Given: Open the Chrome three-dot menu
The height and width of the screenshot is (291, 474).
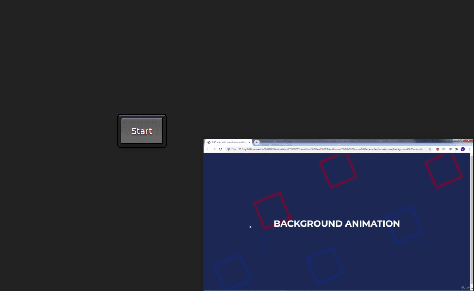Looking at the screenshot, I should point(469,149).
